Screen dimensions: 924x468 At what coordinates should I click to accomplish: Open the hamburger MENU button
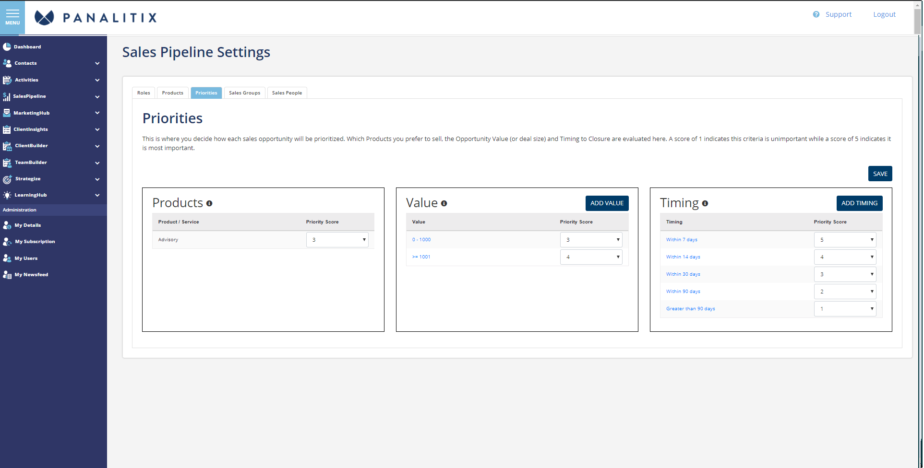12,17
